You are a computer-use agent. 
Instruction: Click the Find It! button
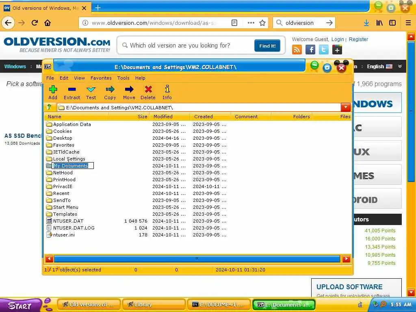[267, 45]
